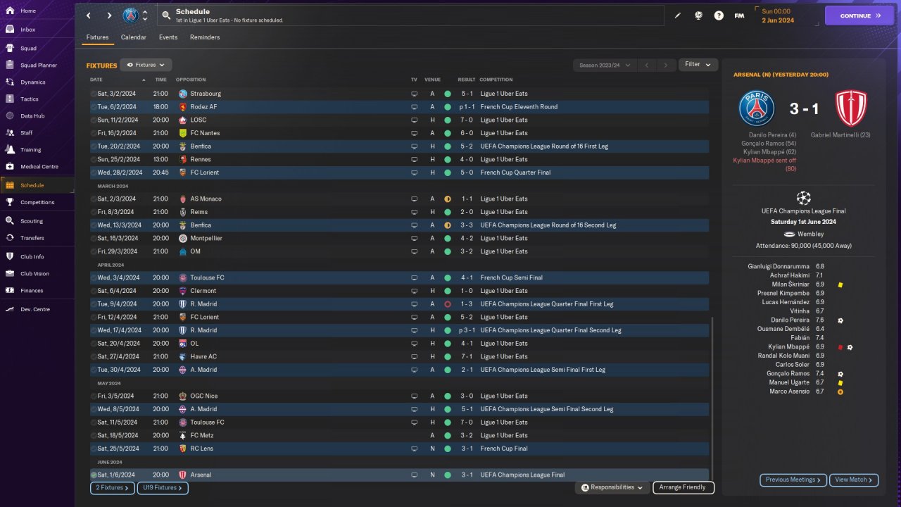Select the FC Nantes fixture row circle
This screenshot has height=507, width=901.
point(94,133)
